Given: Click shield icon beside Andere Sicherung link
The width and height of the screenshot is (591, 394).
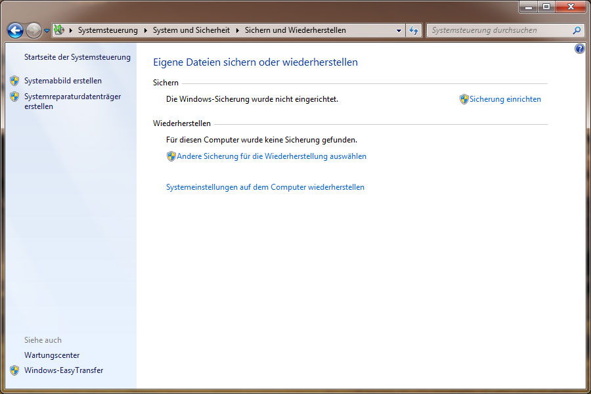Looking at the screenshot, I should [171, 156].
